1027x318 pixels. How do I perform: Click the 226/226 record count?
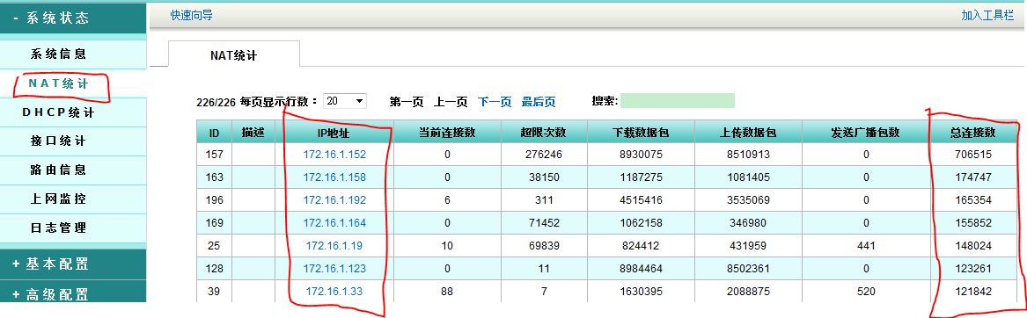click(216, 102)
